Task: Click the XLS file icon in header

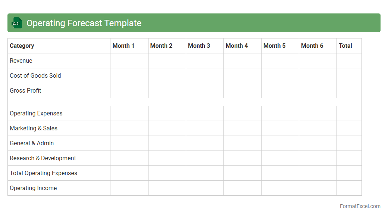Action: pos(17,23)
